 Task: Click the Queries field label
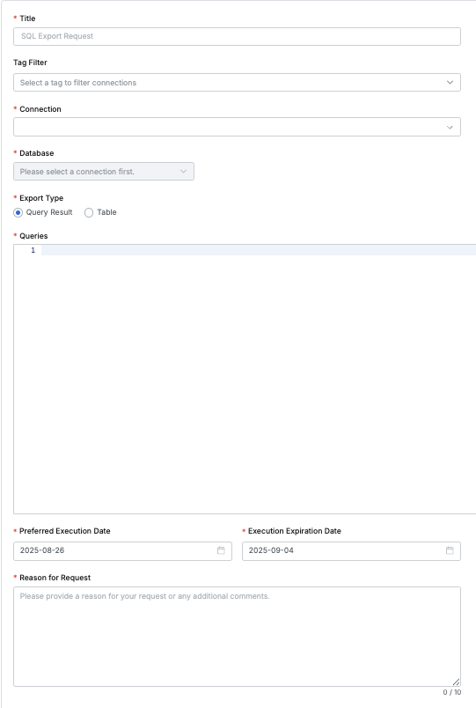(33, 236)
